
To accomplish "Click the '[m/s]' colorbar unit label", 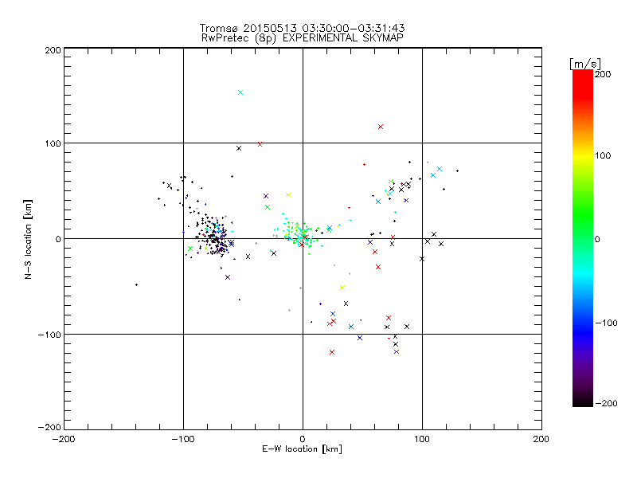I will click(585, 64).
